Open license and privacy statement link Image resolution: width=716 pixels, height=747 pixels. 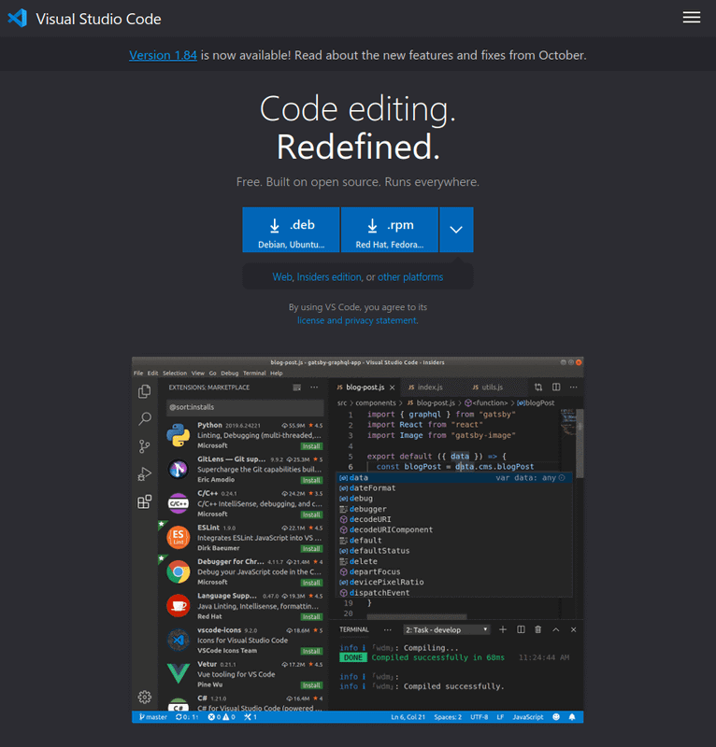click(x=357, y=320)
